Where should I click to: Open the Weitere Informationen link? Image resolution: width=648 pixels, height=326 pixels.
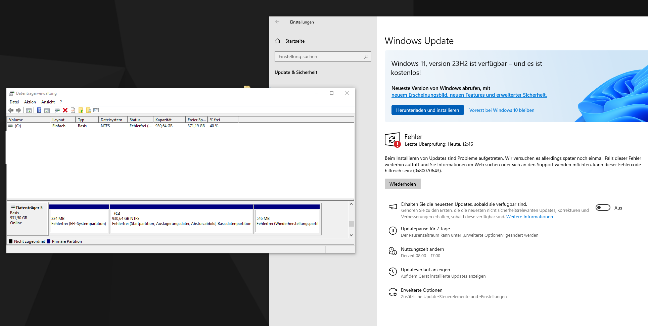(x=529, y=217)
